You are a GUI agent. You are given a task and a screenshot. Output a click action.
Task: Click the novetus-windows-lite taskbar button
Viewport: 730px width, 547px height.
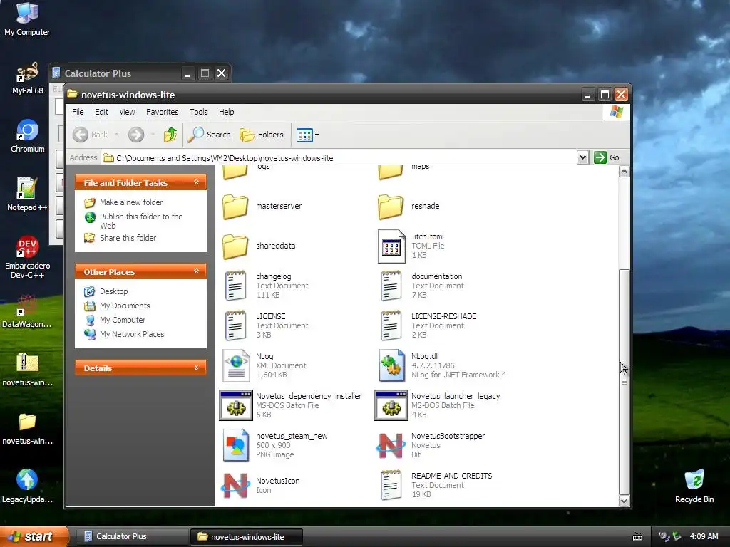[x=247, y=537]
